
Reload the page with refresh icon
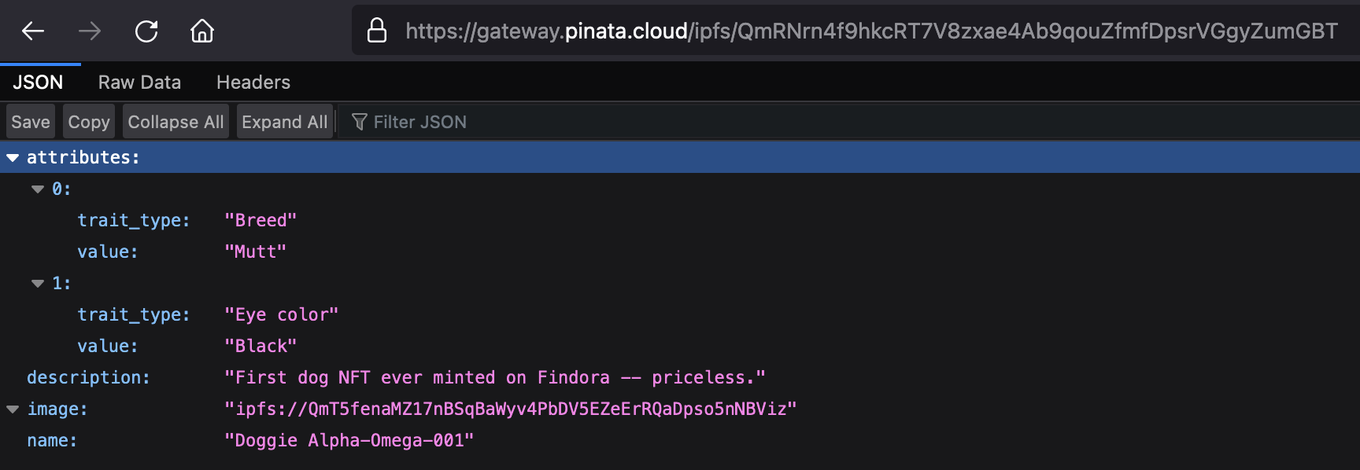click(x=146, y=31)
